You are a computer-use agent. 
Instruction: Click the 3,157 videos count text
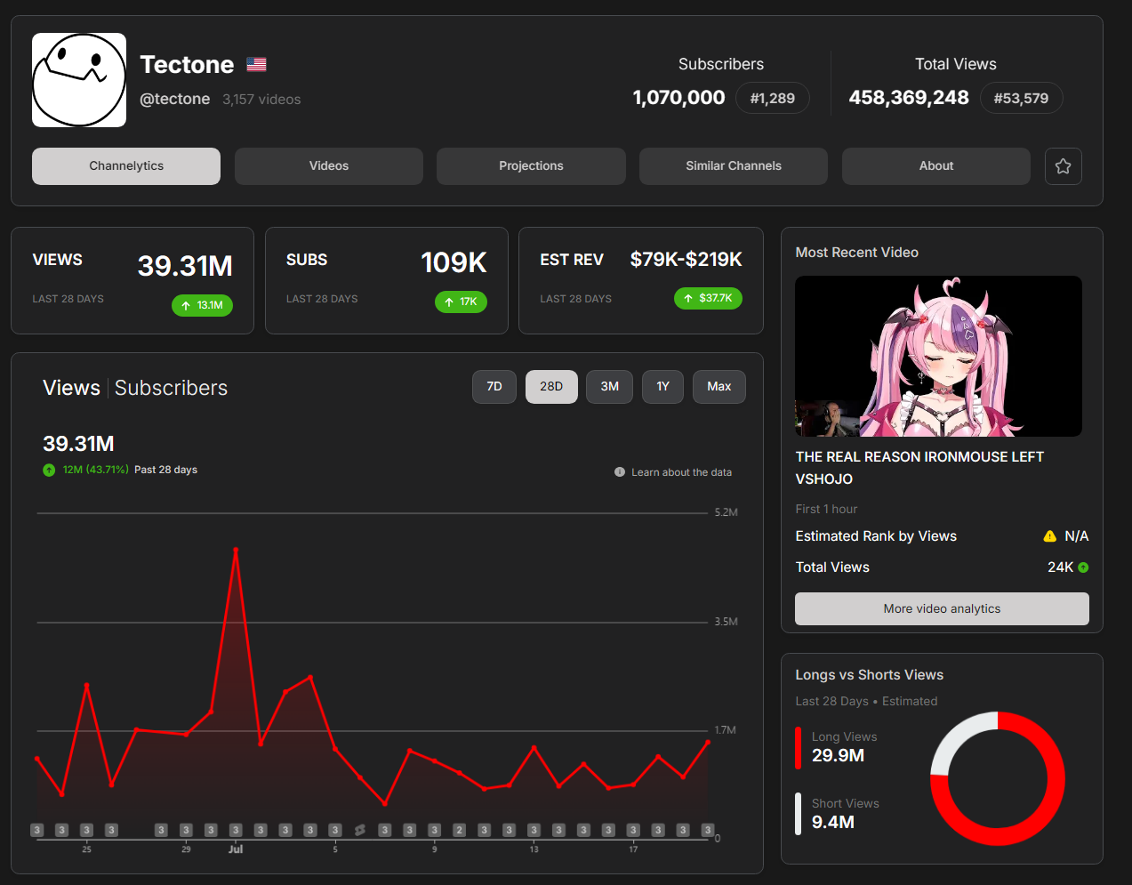tap(261, 100)
